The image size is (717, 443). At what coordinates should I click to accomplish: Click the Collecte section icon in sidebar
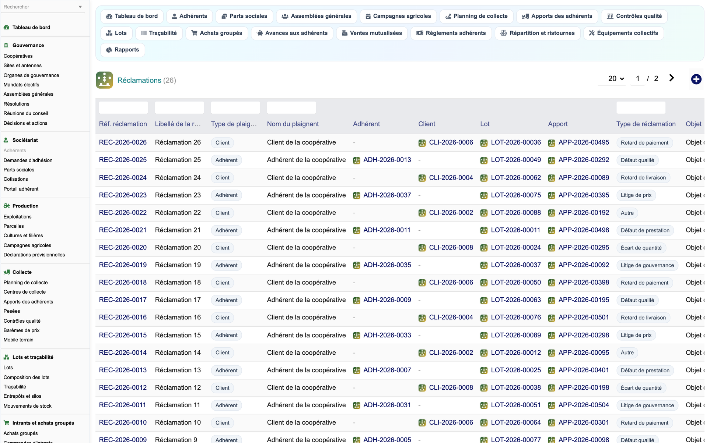click(6, 272)
